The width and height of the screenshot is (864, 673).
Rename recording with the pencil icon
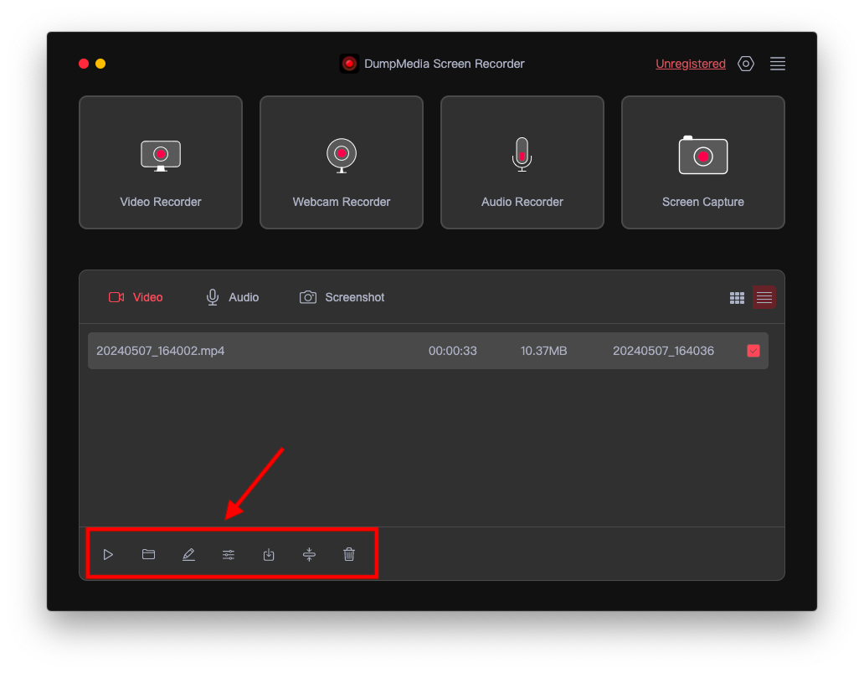[188, 554]
